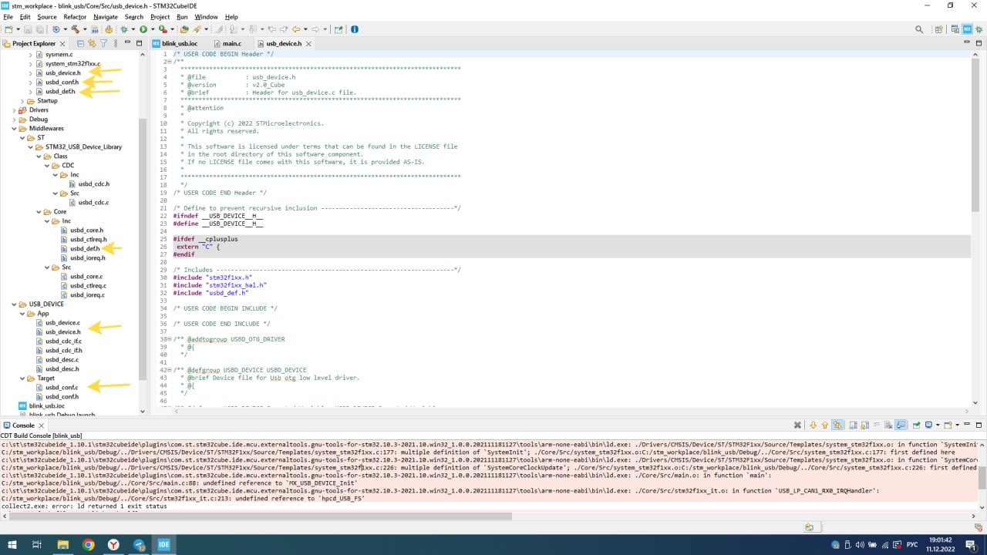The width and height of the screenshot is (987, 555).
Task: Open the Windows Start menu
Action: 12,544
